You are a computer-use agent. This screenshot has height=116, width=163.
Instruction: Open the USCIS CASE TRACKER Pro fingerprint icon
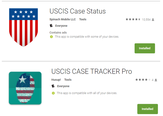[x=25, y=88]
